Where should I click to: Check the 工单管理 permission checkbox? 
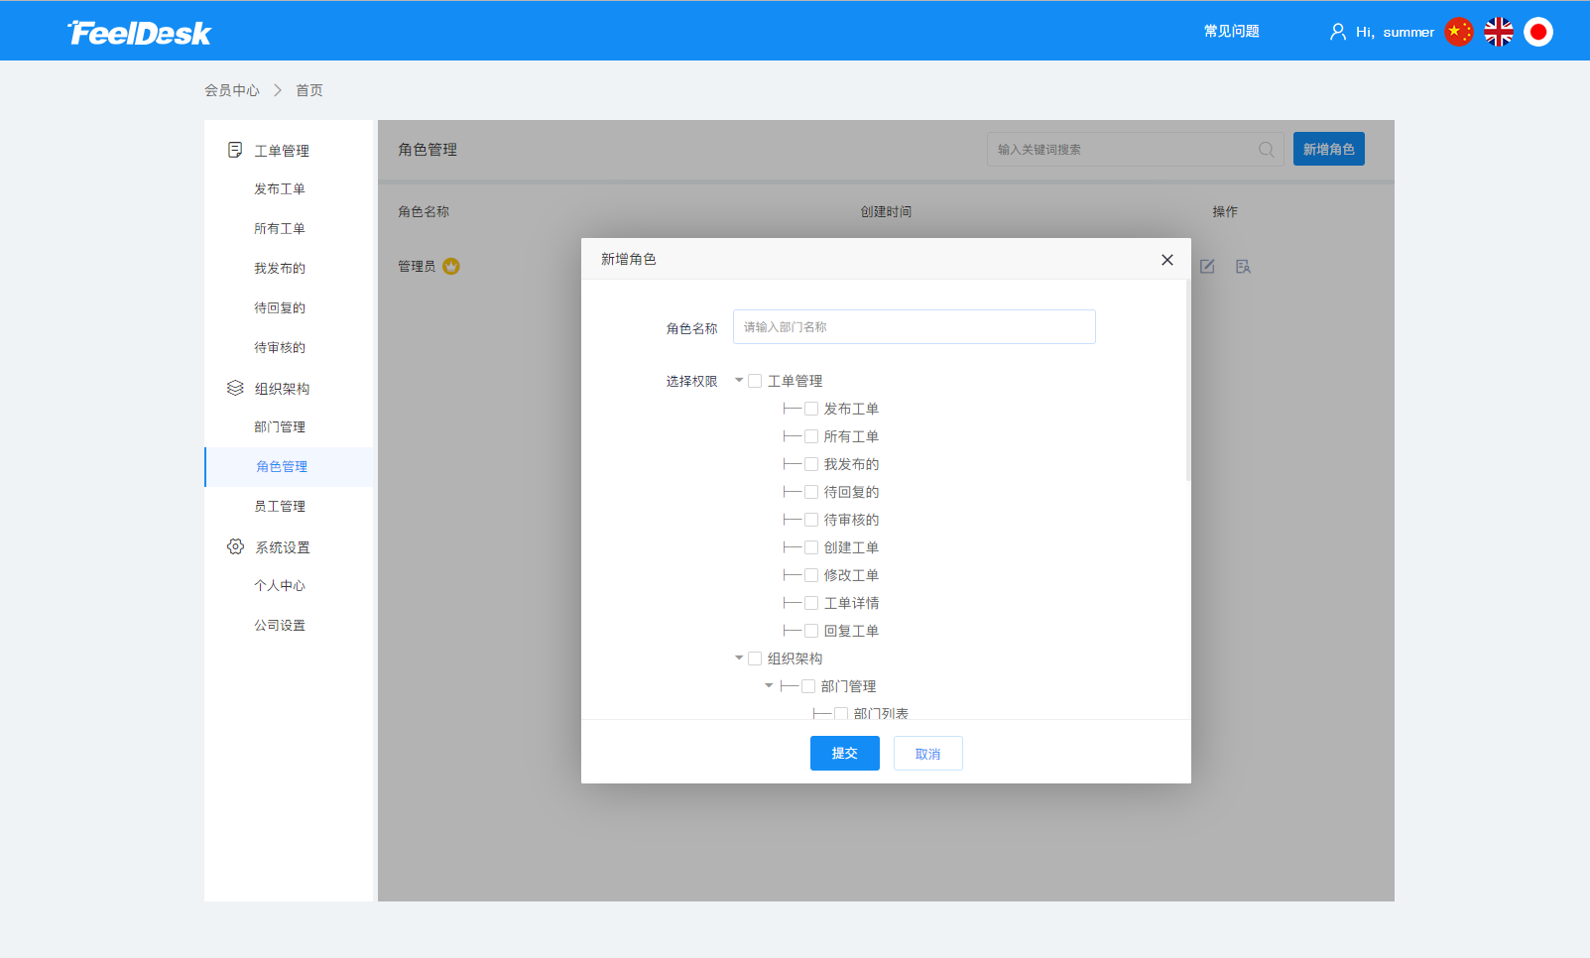755,381
